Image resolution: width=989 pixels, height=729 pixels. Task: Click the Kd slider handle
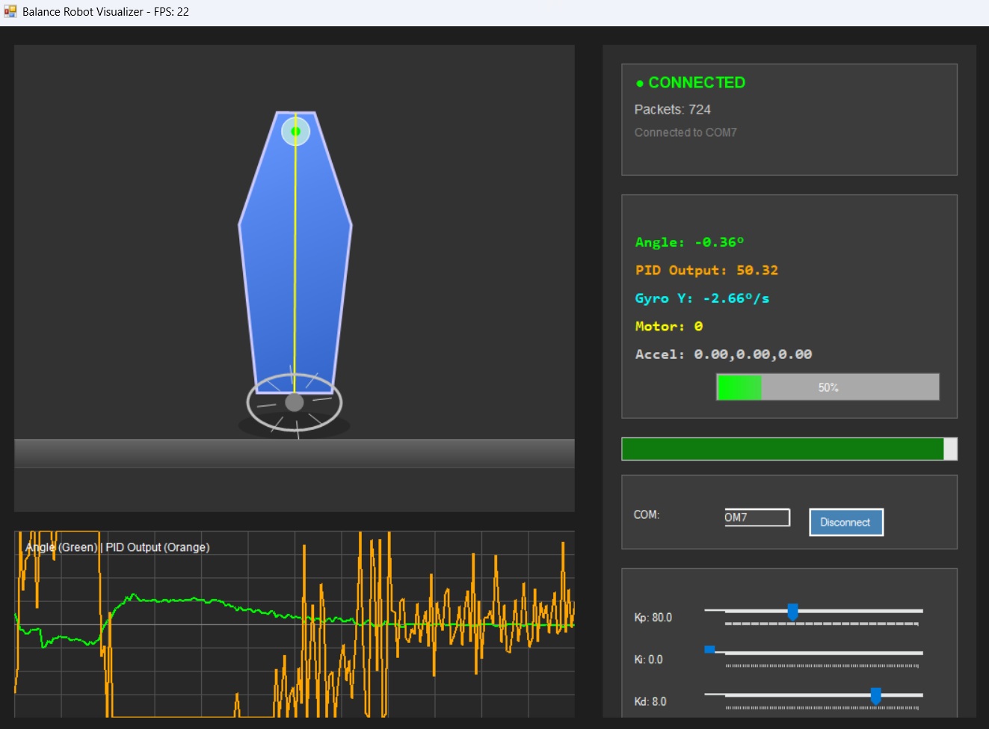[x=875, y=695]
